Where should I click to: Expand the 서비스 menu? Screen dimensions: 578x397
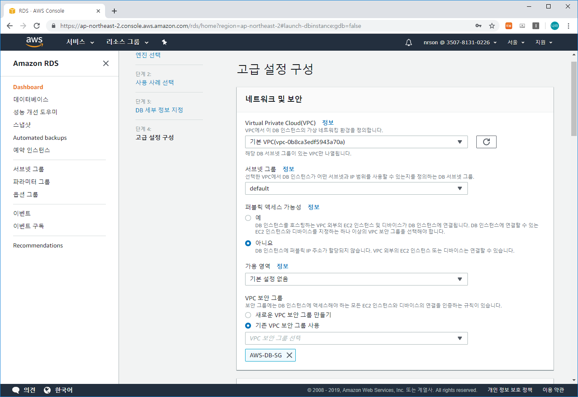pos(80,42)
